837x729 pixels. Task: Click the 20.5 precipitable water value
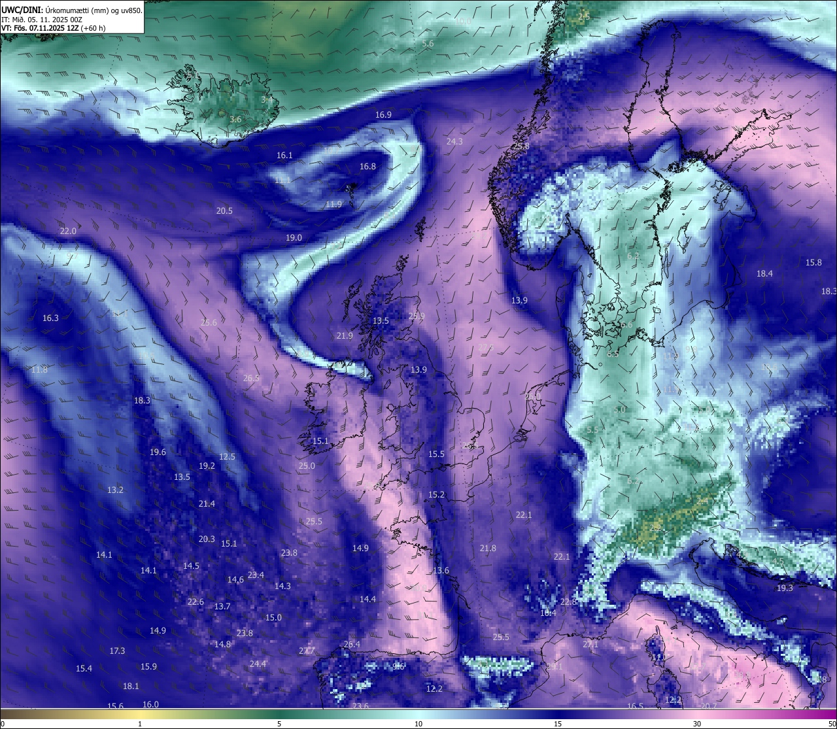click(224, 211)
